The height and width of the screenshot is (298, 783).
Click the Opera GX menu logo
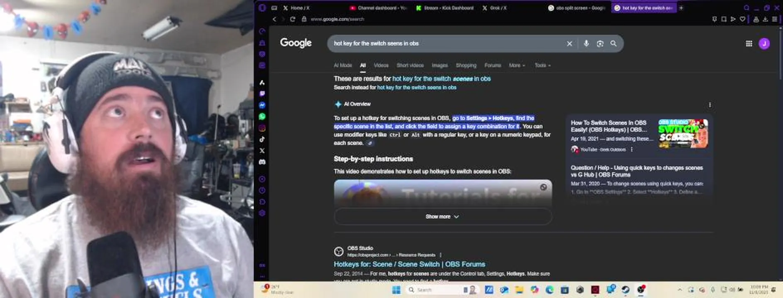click(x=262, y=7)
